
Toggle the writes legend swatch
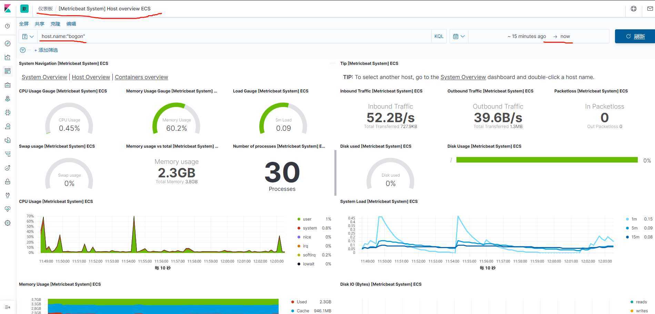click(632, 311)
